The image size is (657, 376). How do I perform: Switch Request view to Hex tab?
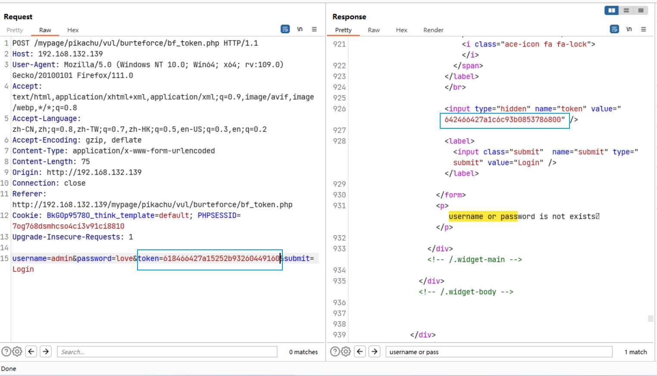coord(73,30)
